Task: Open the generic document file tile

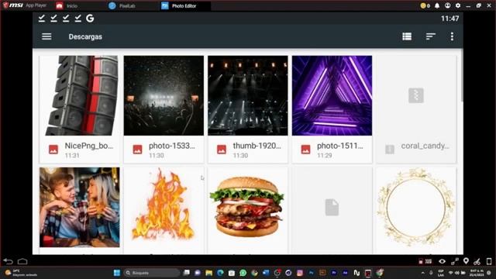Action: [x=332, y=207]
